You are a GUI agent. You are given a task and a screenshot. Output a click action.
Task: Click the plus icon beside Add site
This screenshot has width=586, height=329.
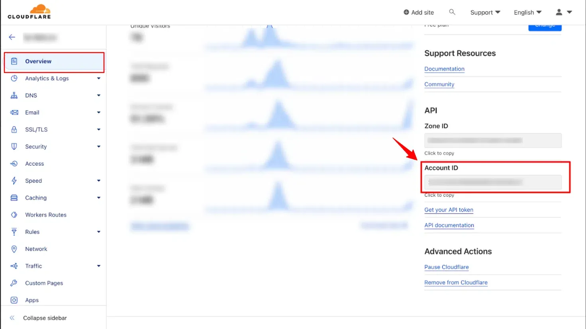[406, 12]
